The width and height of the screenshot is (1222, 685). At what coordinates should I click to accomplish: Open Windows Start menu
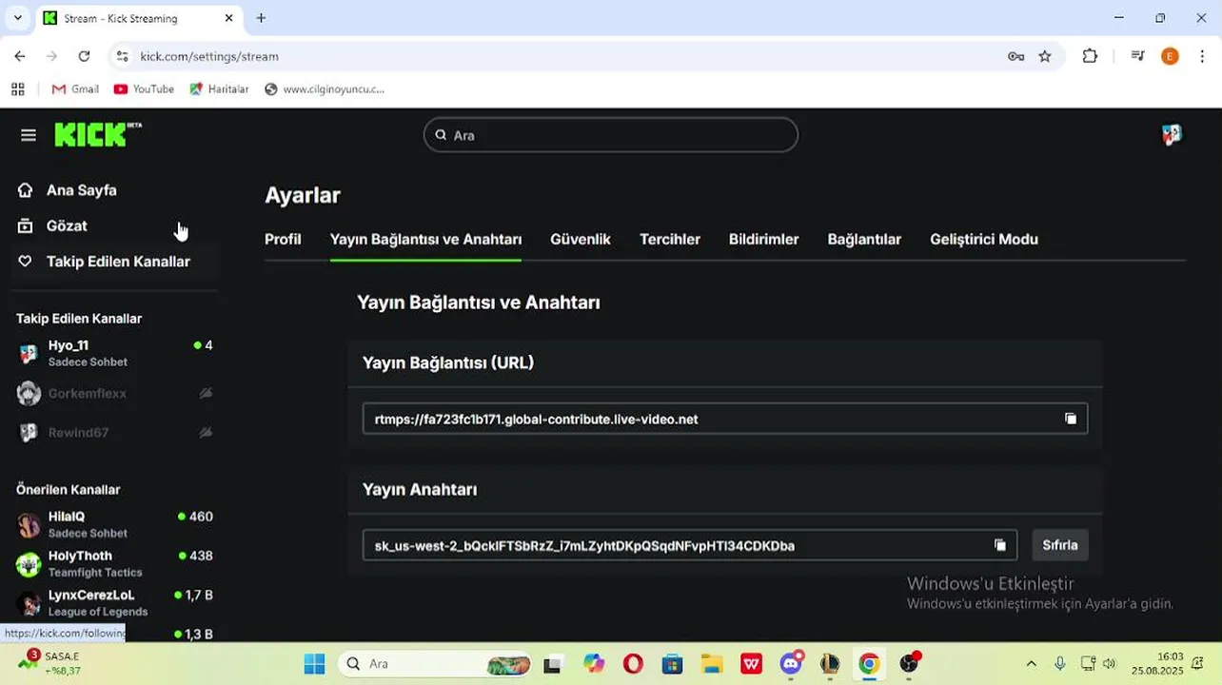coord(314,663)
